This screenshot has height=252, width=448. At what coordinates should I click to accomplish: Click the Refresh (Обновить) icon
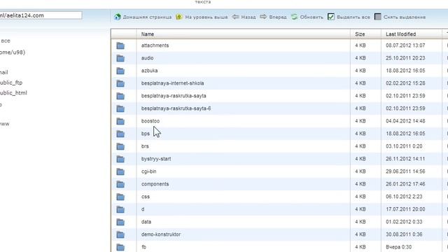(x=294, y=17)
